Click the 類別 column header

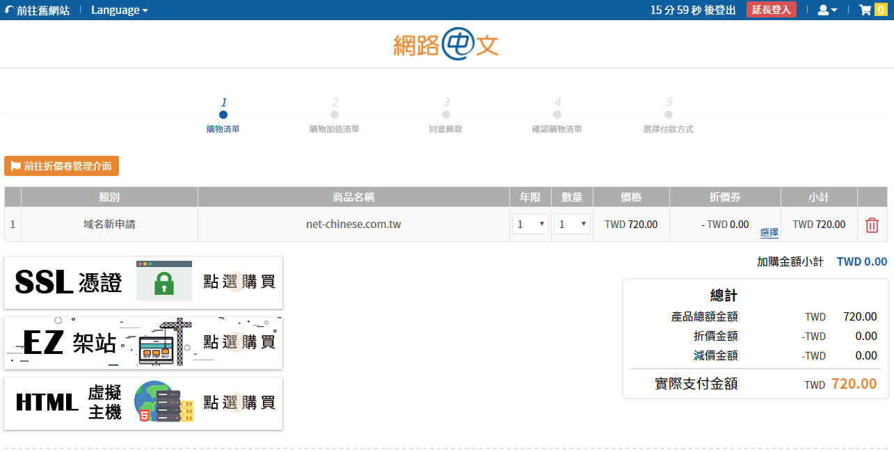click(109, 197)
